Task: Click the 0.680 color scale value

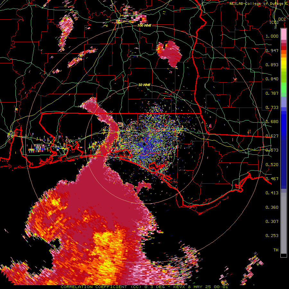Action: (x=272, y=122)
